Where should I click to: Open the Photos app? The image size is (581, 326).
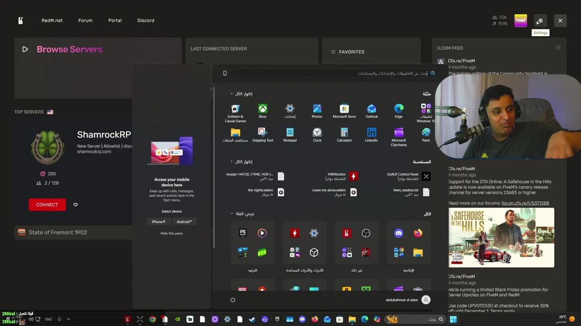(x=317, y=111)
